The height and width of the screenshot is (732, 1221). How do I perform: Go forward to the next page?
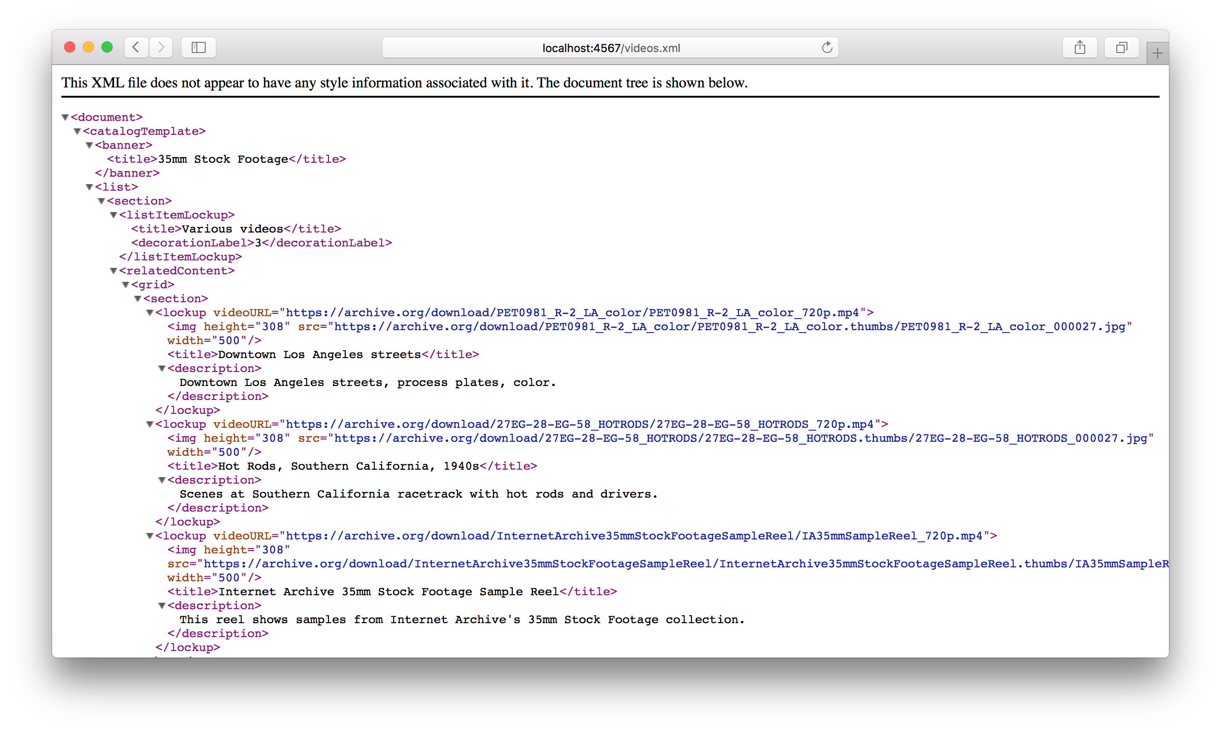tap(161, 47)
